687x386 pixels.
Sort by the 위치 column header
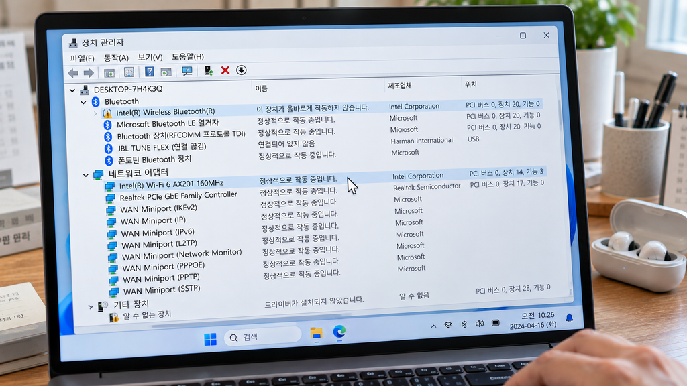click(x=470, y=84)
